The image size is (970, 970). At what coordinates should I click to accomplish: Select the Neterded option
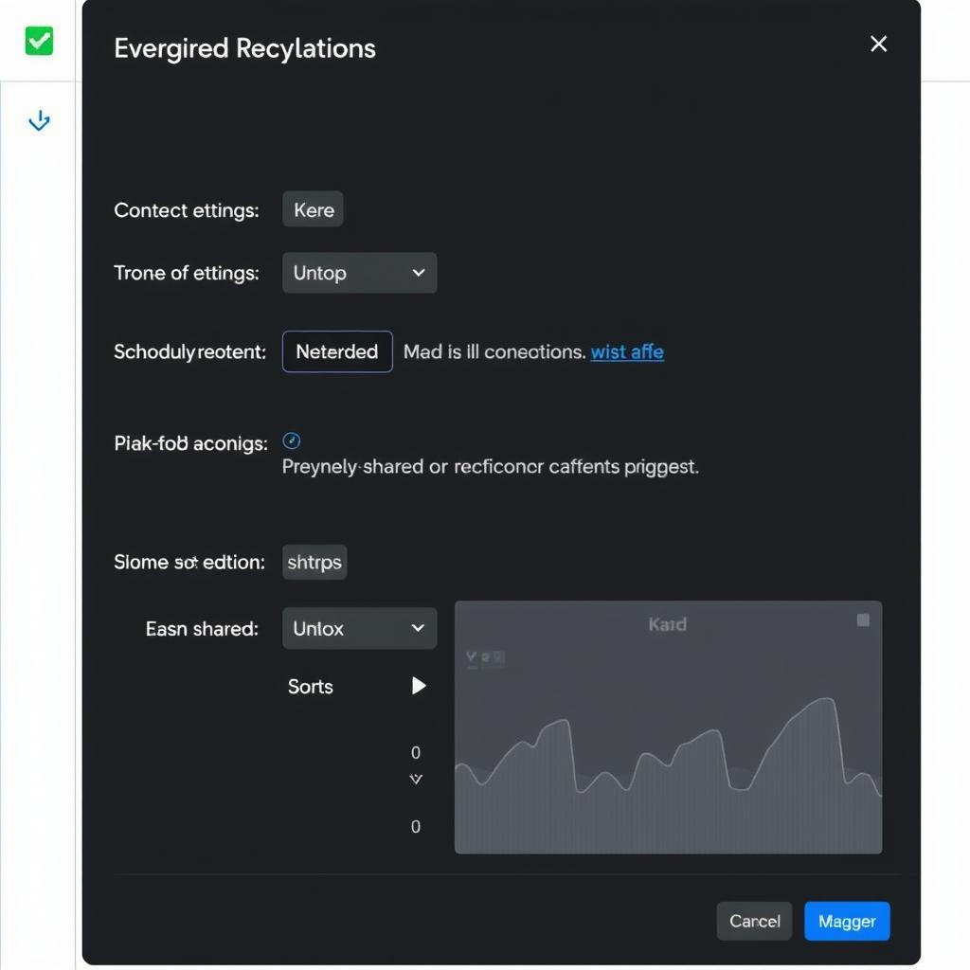point(336,351)
